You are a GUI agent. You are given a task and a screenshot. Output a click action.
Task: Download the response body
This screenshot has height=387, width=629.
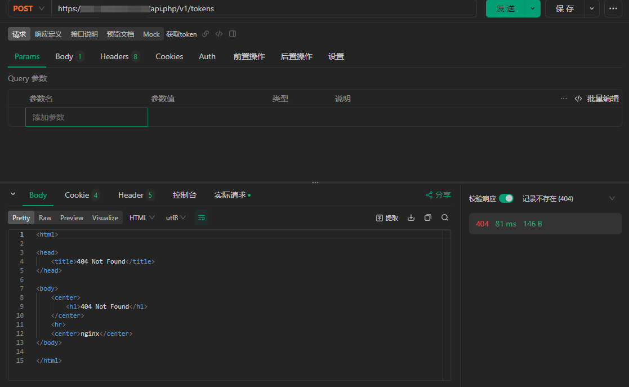411,218
